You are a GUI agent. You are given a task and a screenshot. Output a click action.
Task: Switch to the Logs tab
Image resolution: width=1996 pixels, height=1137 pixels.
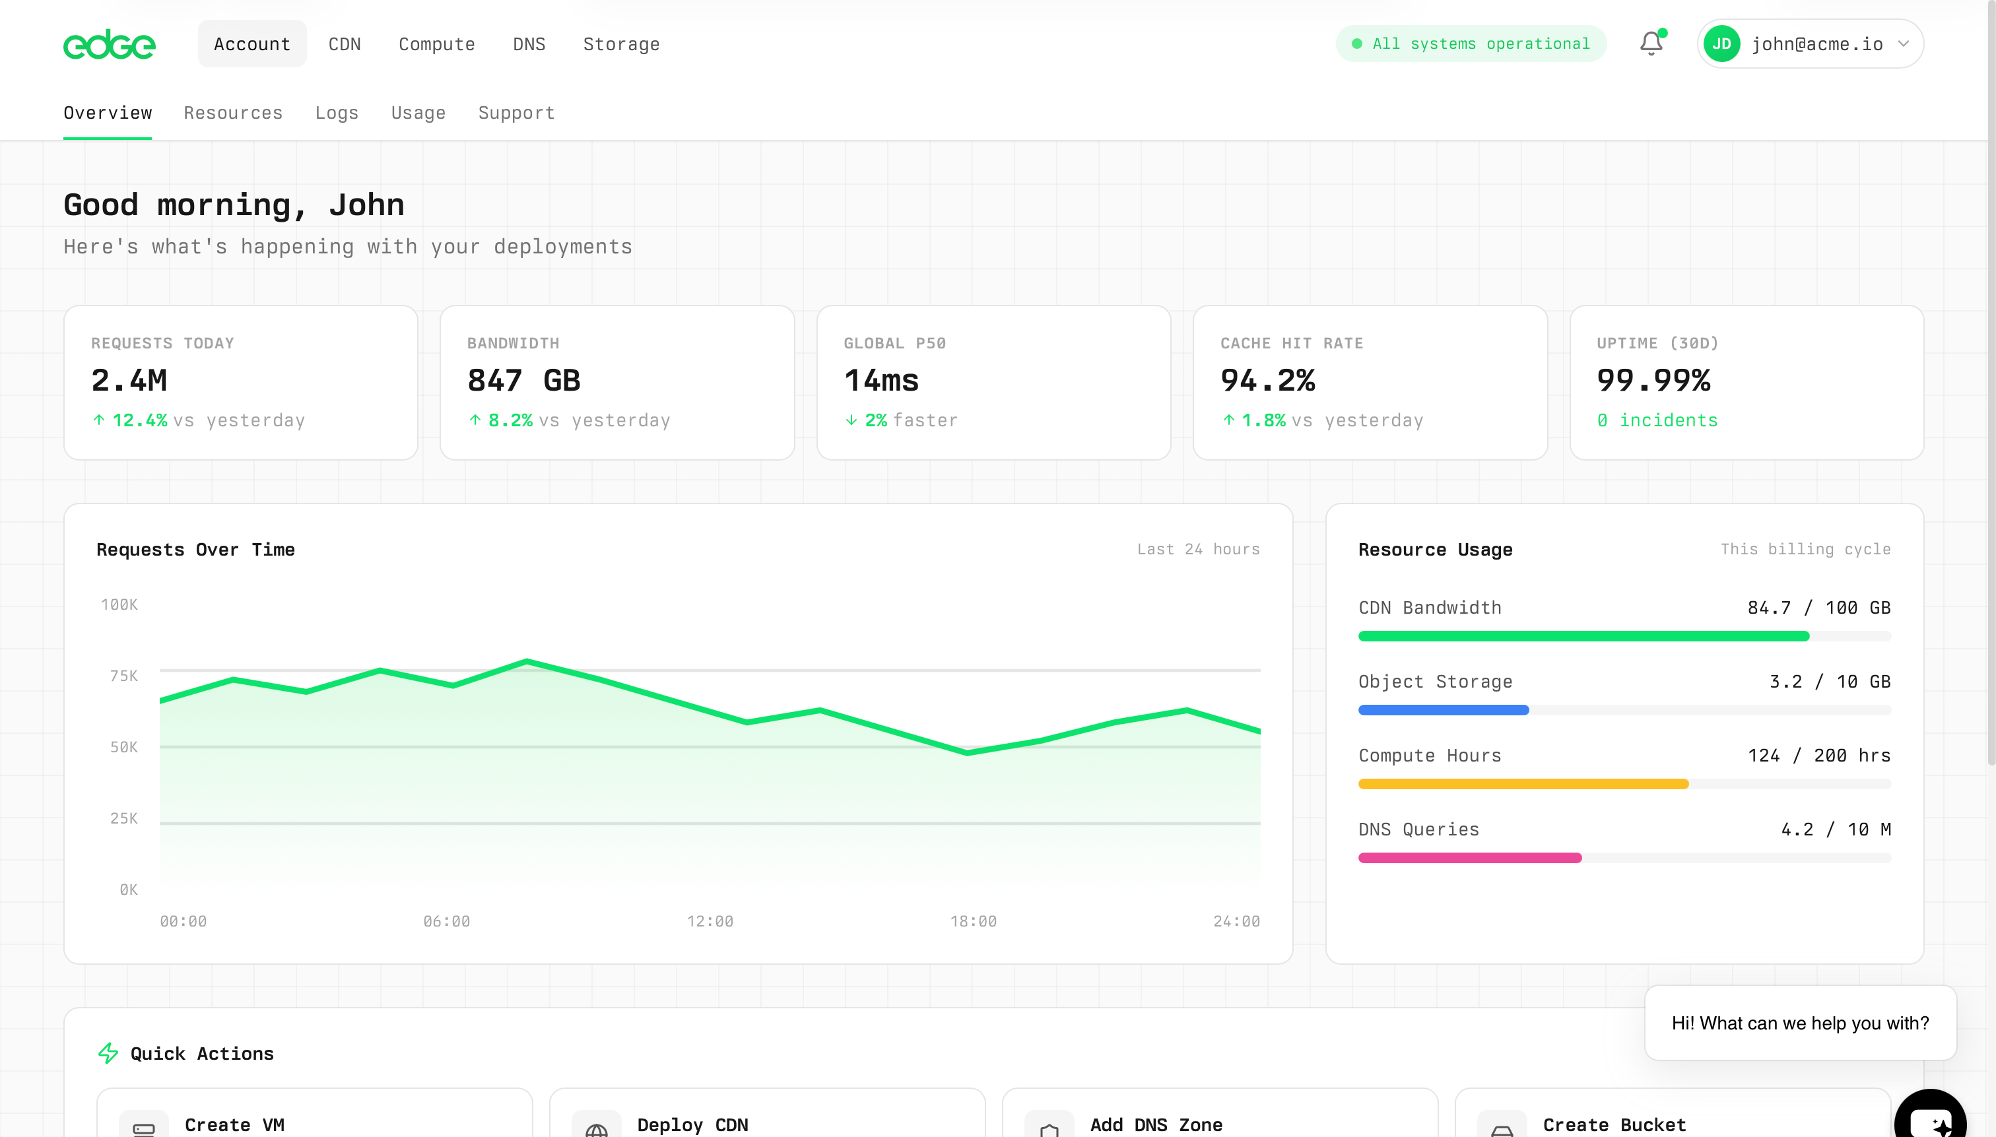point(337,112)
